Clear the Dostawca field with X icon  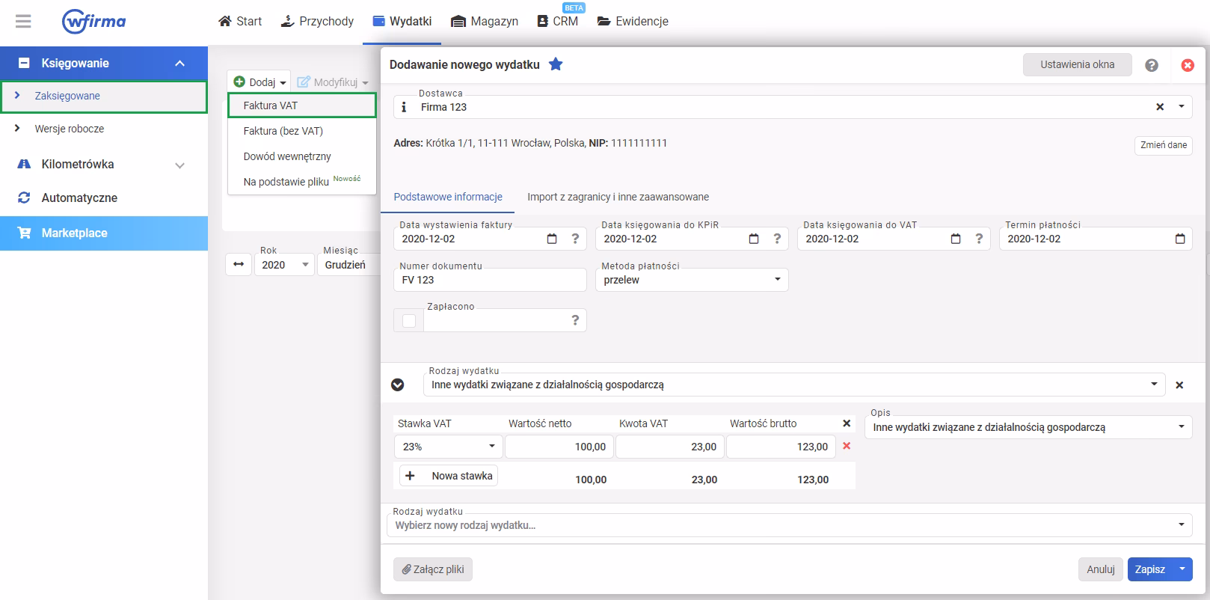1160,107
